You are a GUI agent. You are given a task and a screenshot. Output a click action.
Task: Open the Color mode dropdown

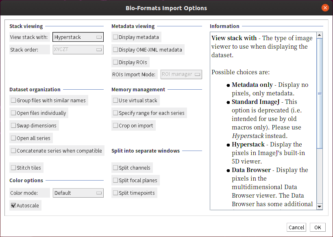(78, 193)
